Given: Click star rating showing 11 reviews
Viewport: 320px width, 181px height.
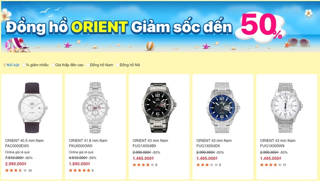Looking at the screenshot, I should click(x=273, y=165).
